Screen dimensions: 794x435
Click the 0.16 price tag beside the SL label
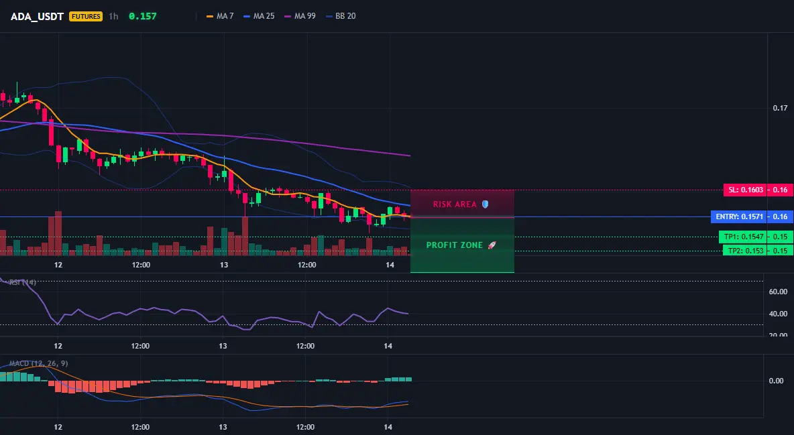pyautogui.click(x=781, y=190)
